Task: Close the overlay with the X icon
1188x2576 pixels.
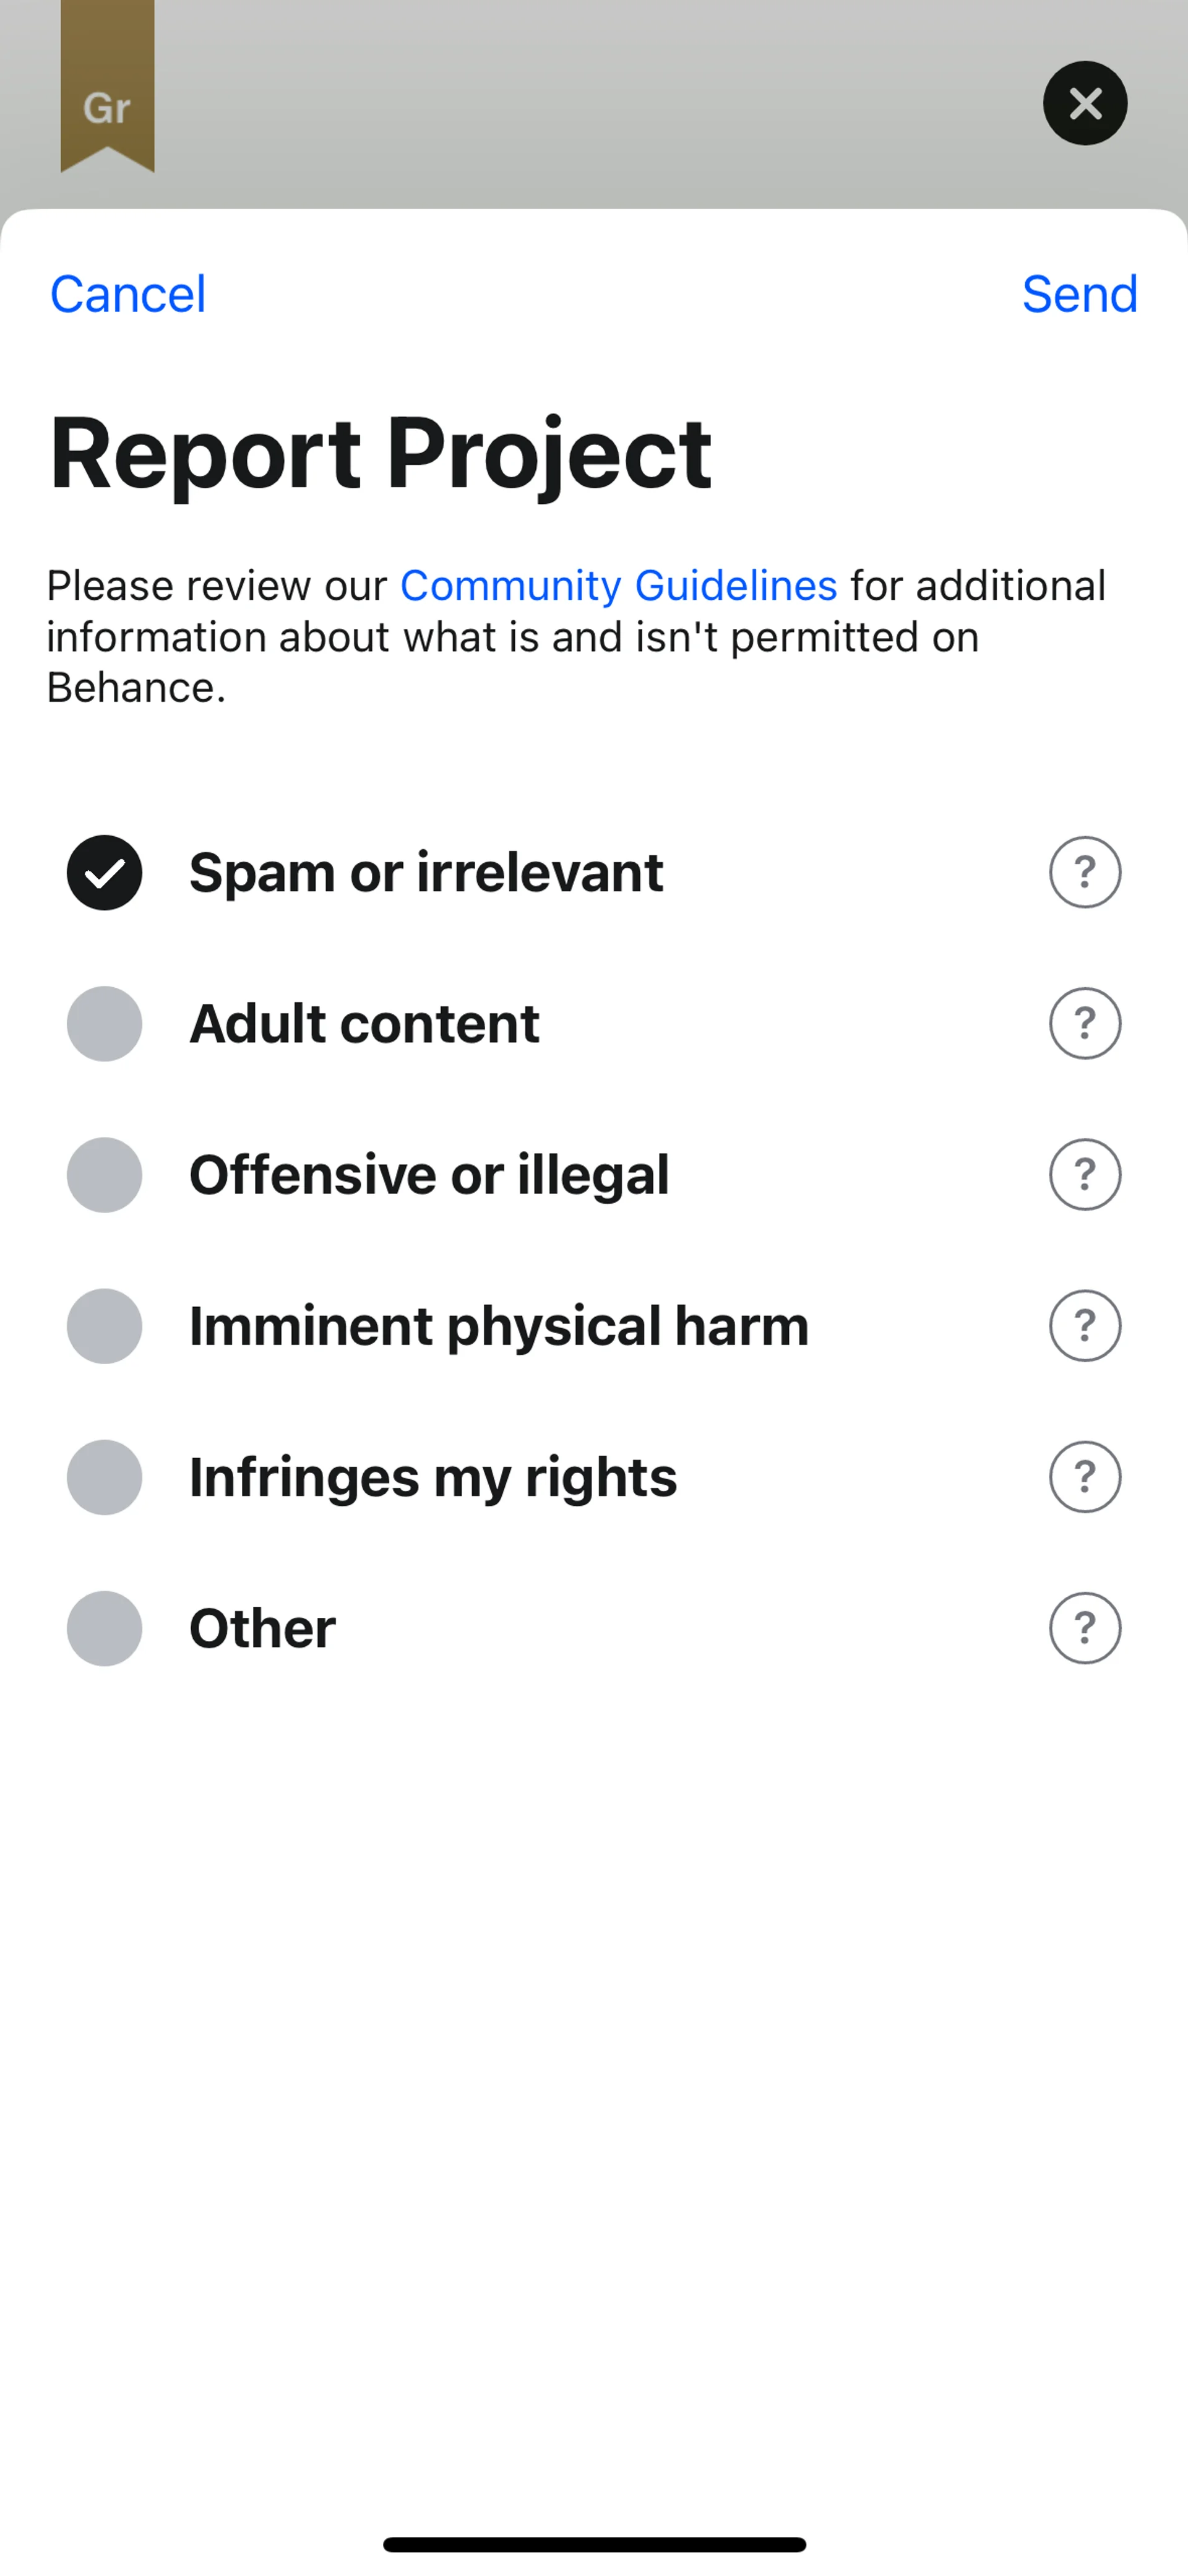Action: click(1085, 103)
